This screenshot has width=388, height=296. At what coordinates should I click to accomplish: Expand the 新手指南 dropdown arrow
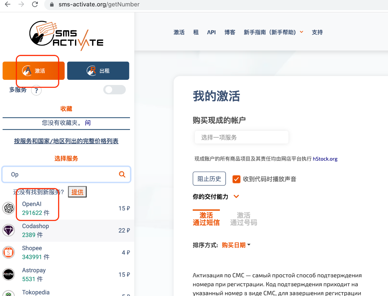[x=301, y=32]
